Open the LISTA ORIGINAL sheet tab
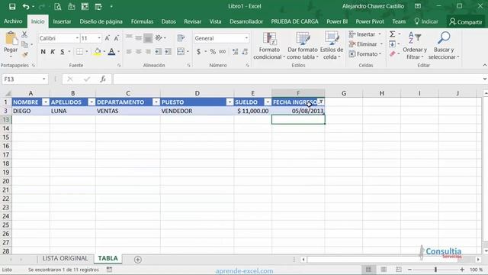This screenshot has height=275, width=488. [65, 258]
